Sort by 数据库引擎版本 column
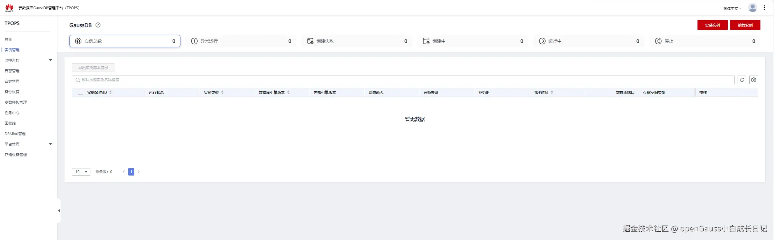 [x=288, y=92]
